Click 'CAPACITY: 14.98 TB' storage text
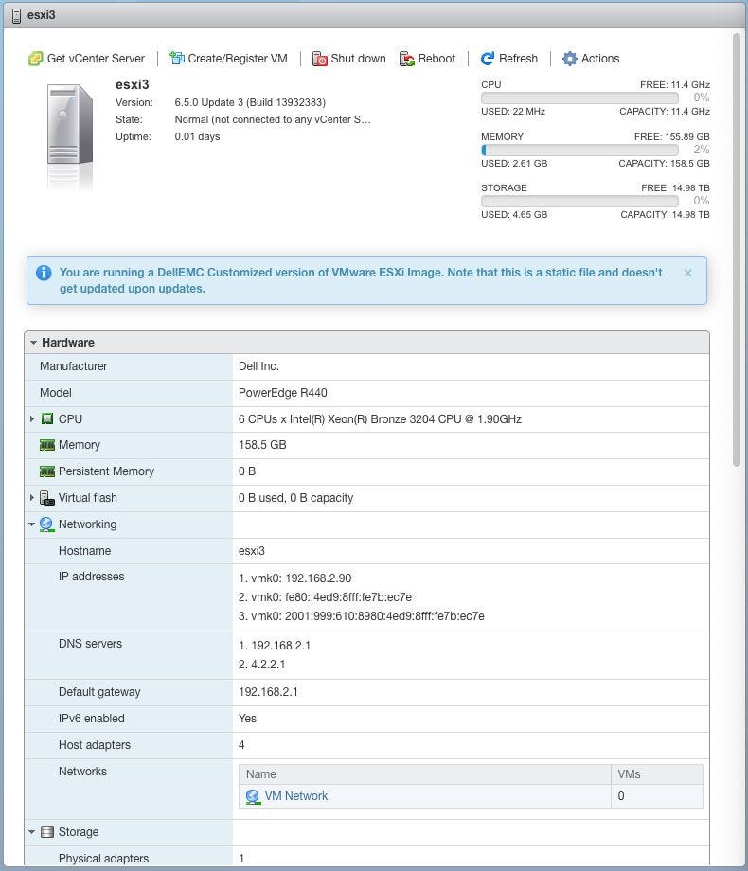 pyautogui.click(x=666, y=214)
